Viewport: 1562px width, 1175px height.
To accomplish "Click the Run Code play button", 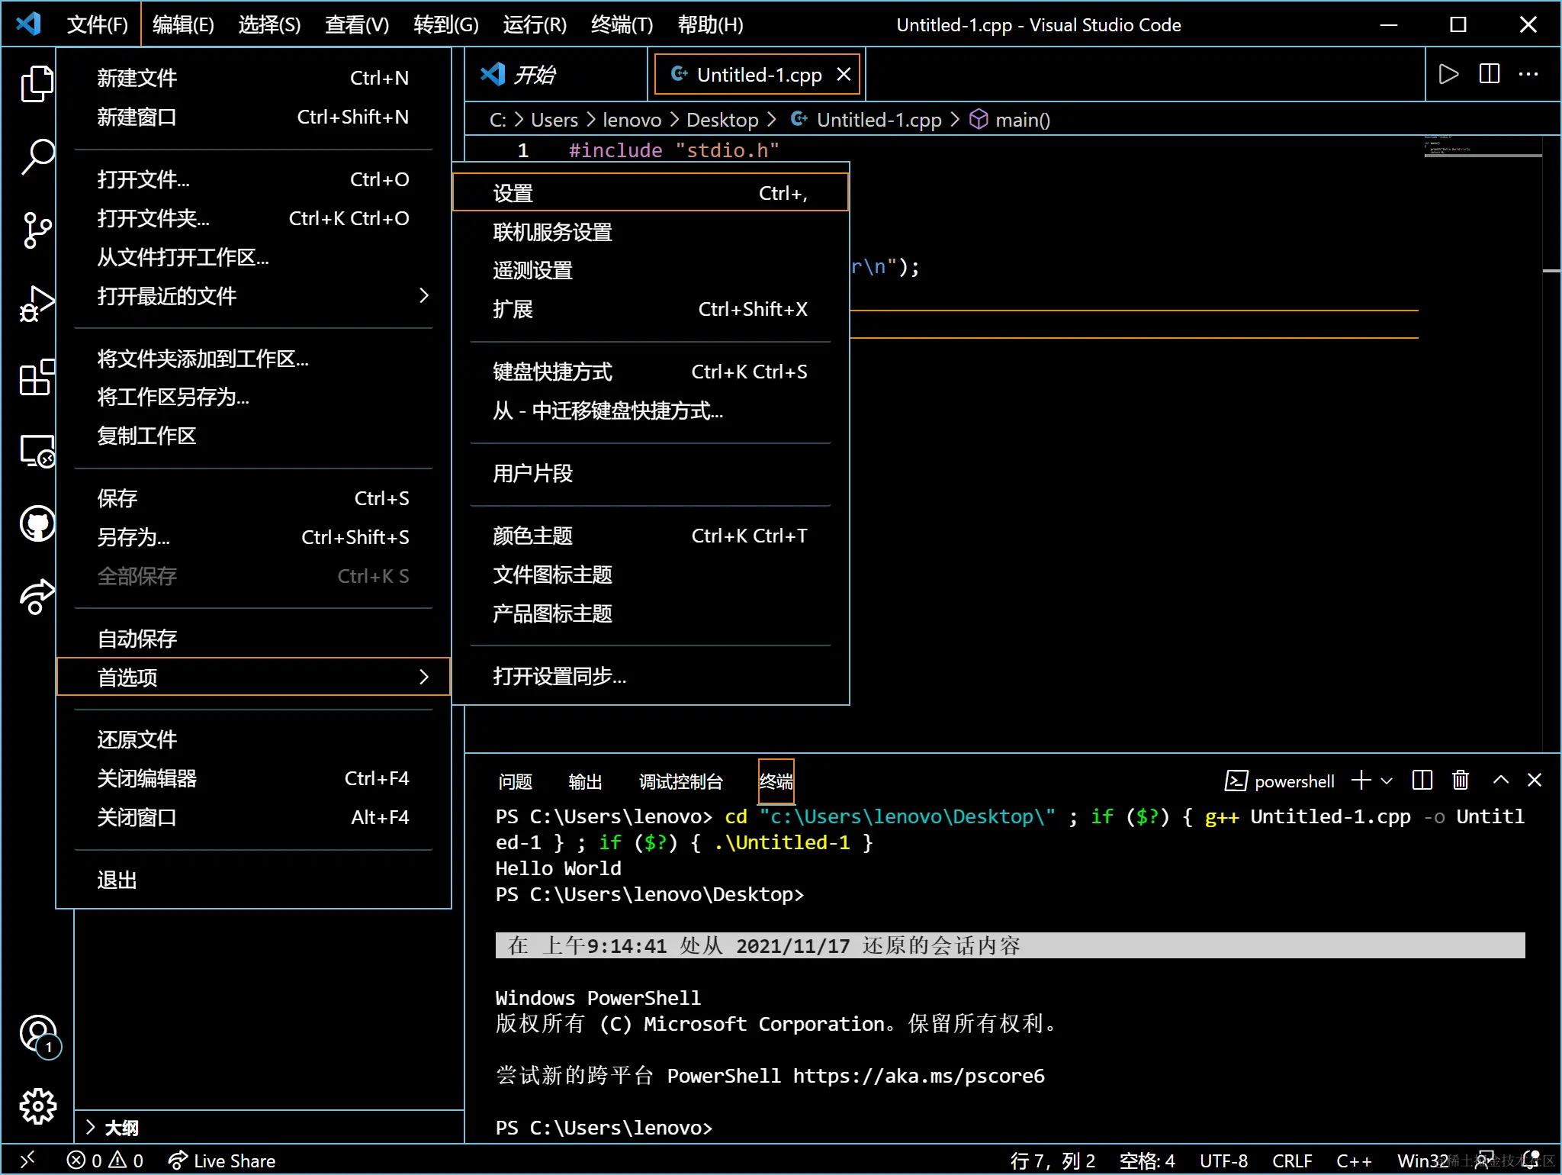I will pyautogui.click(x=1448, y=74).
